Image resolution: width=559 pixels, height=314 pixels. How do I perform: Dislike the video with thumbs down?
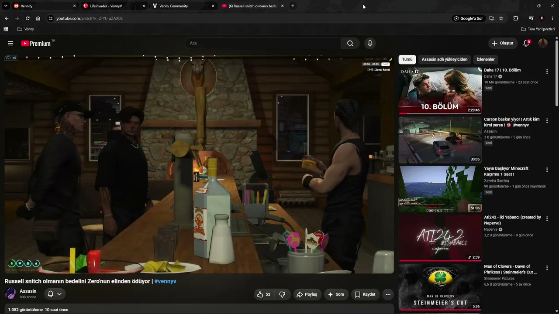click(282, 294)
